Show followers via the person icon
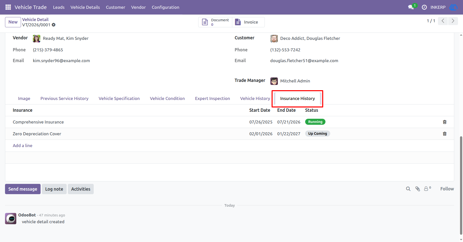This screenshot has width=463, height=242. click(x=427, y=189)
